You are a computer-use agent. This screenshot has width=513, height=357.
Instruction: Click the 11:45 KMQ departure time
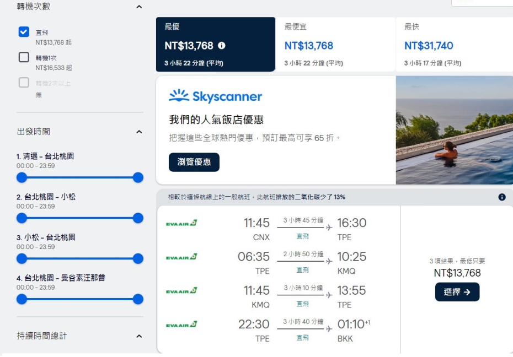pyautogui.click(x=256, y=291)
